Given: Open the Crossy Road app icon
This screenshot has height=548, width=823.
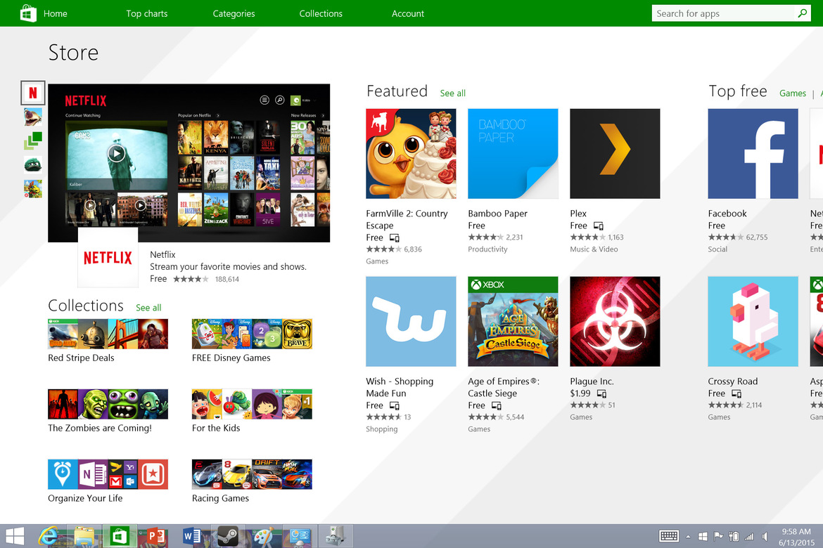Looking at the screenshot, I should click(x=753, y=322).
